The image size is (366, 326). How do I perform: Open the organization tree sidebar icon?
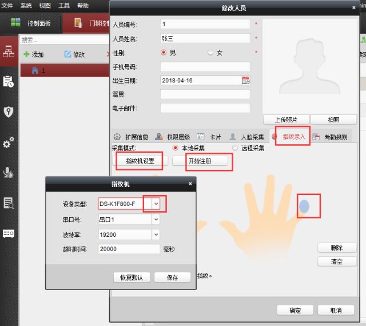click(x=9, y=51)
